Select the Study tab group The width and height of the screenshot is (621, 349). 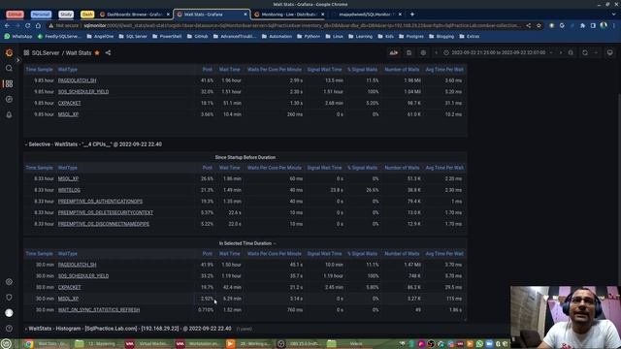point(66,15)
